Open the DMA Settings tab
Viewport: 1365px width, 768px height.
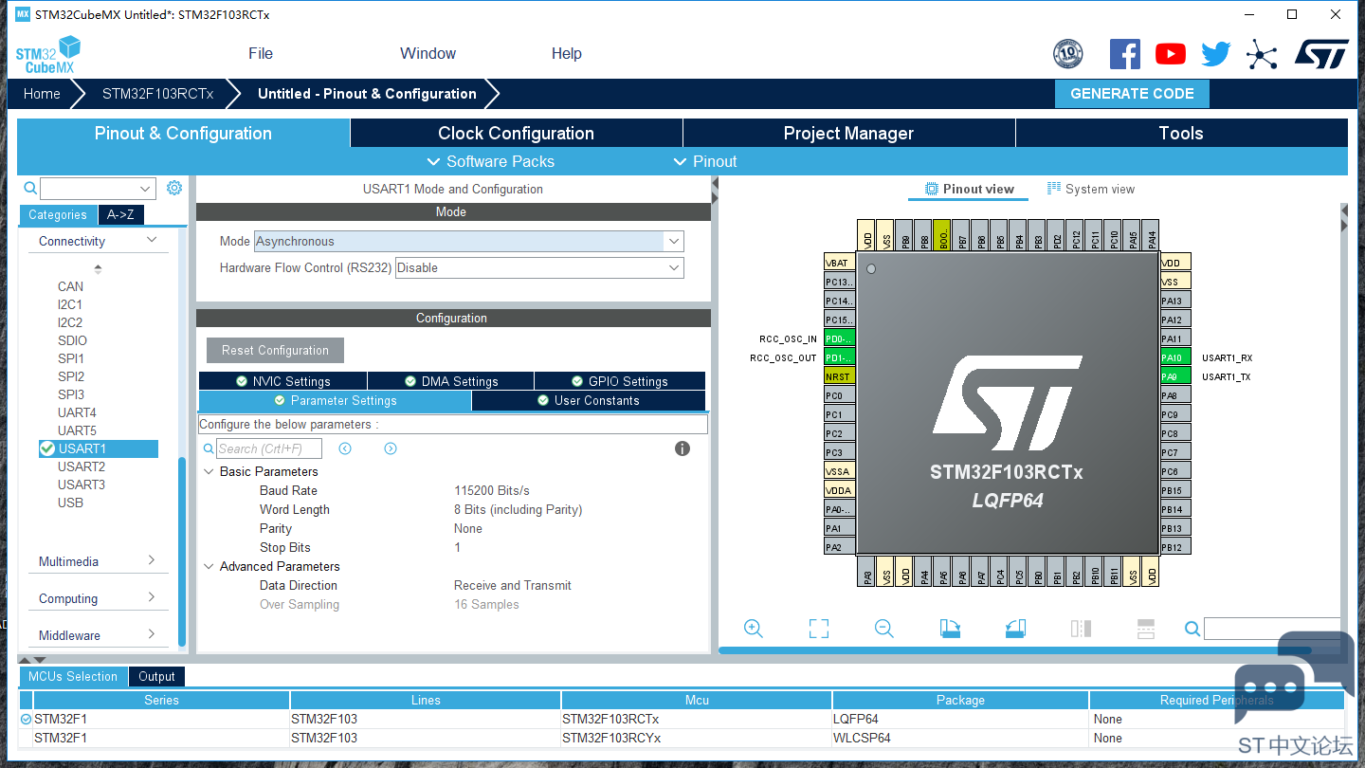click(x=450, y=381)
